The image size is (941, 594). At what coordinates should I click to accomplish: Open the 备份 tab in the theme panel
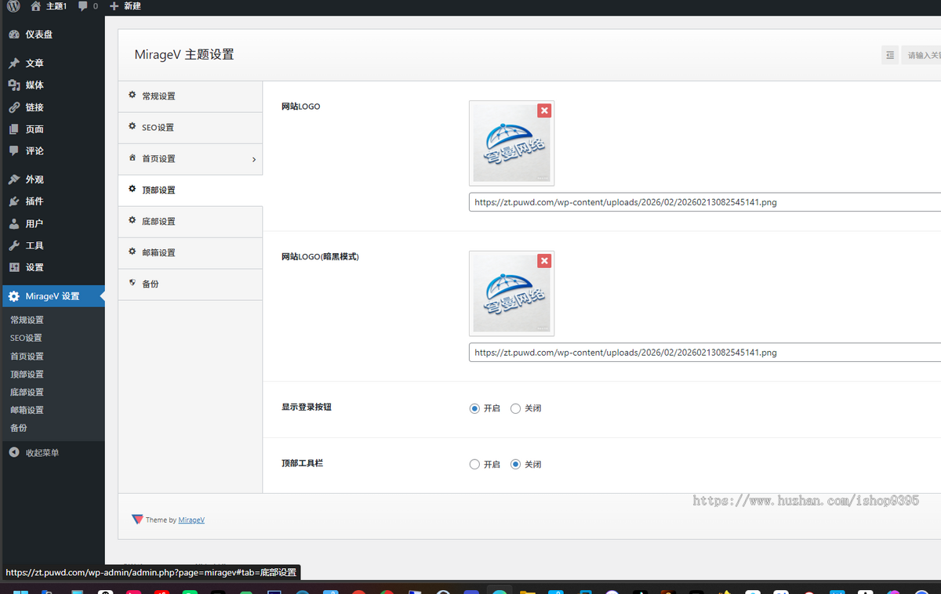tap(191, 284)
